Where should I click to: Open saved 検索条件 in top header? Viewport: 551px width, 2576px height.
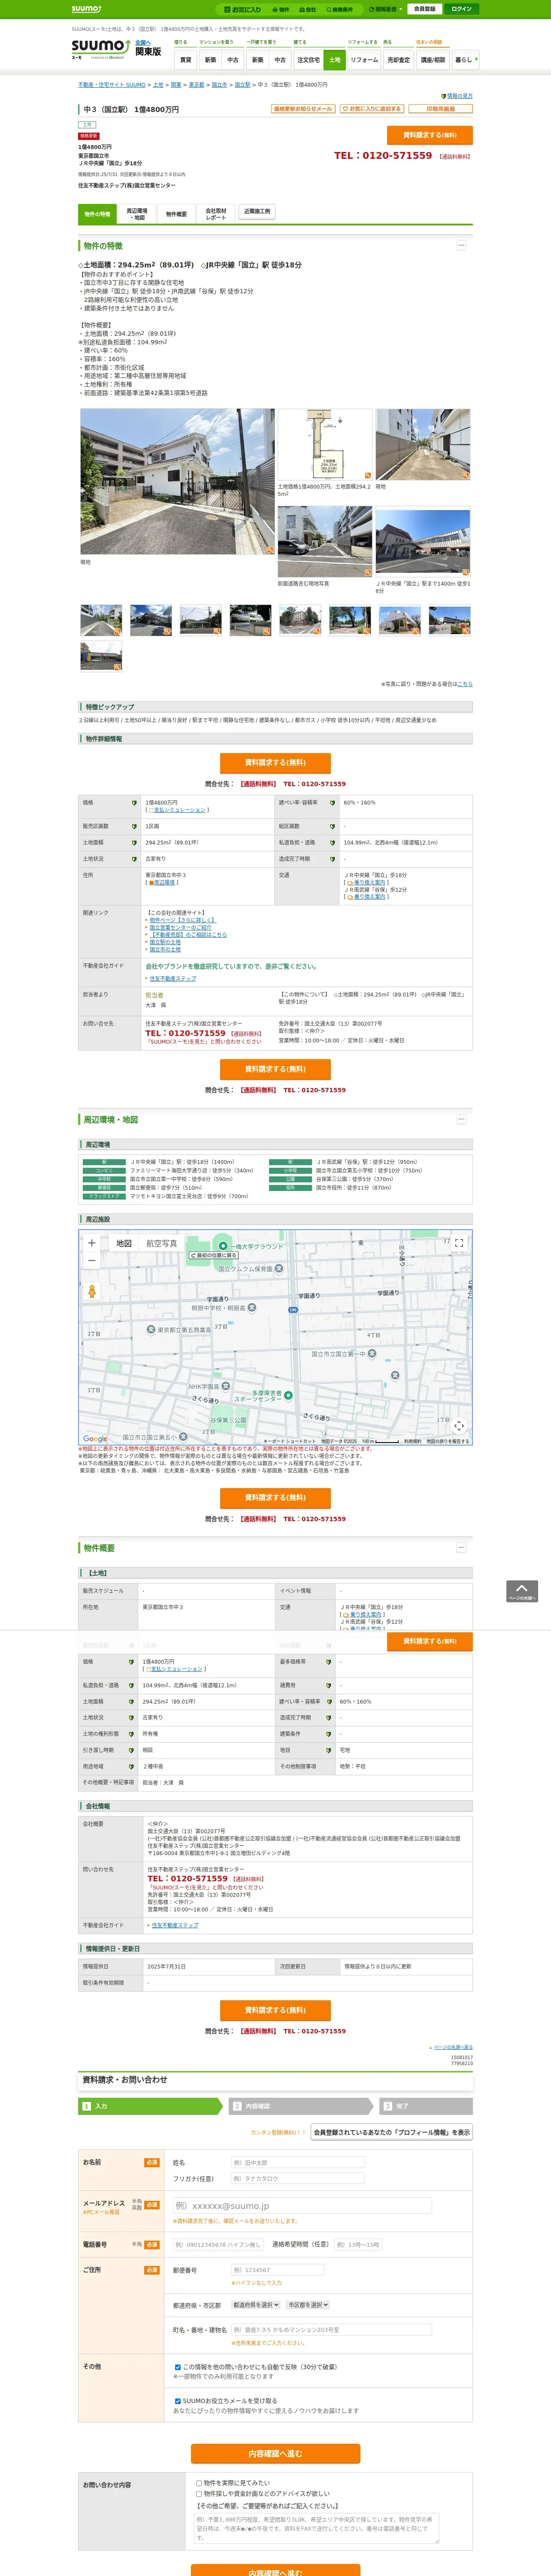point(340,9)
